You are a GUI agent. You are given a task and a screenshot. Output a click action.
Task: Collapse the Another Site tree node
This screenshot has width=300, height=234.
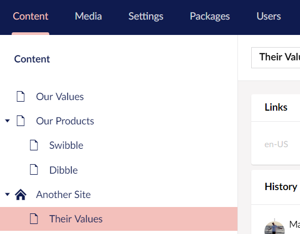pyautogui.click(x=7, y=194)
